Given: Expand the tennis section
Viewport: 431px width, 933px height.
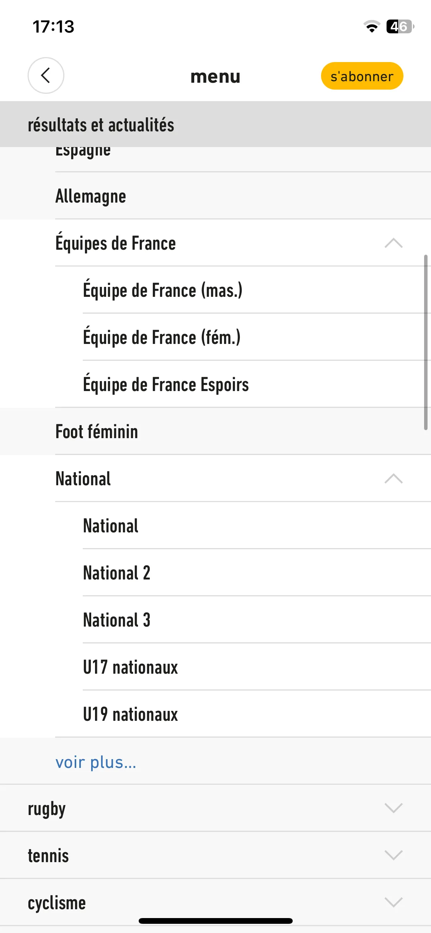Looking at the screenshot, I should [x=393, y=855].
